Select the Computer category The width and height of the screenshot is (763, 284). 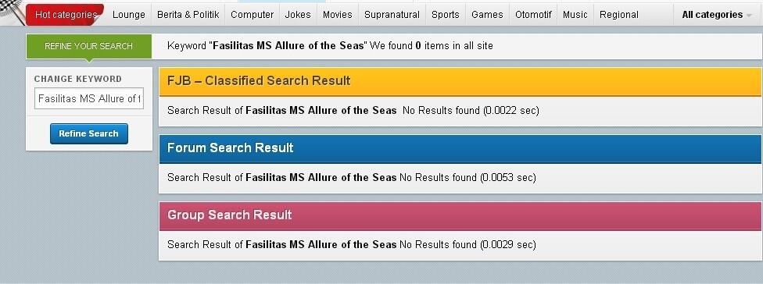[x=252, y=15]
